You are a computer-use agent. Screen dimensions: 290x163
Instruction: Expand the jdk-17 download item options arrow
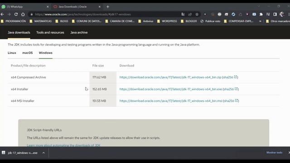click(x=43, y=153)
